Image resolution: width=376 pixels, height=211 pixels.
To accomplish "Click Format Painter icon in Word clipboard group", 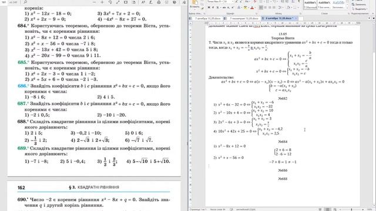I will click(202, 8).
